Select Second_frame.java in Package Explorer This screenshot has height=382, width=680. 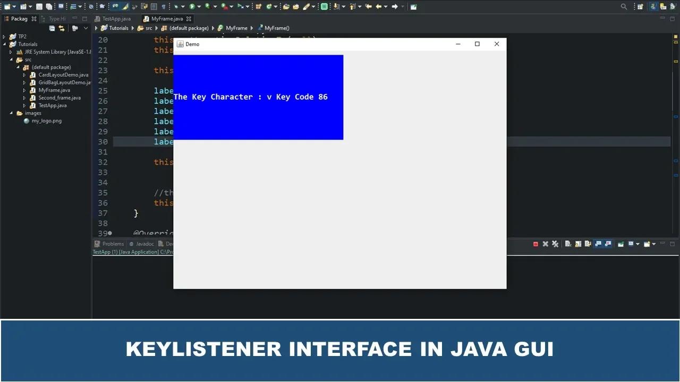pos(59,98)
